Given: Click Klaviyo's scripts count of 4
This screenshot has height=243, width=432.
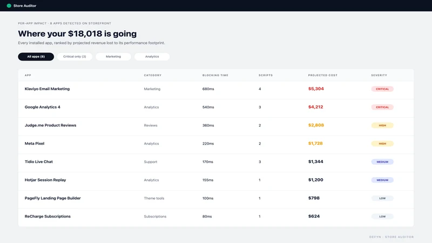Looking at the screenshot, I should tap(260, 89).
